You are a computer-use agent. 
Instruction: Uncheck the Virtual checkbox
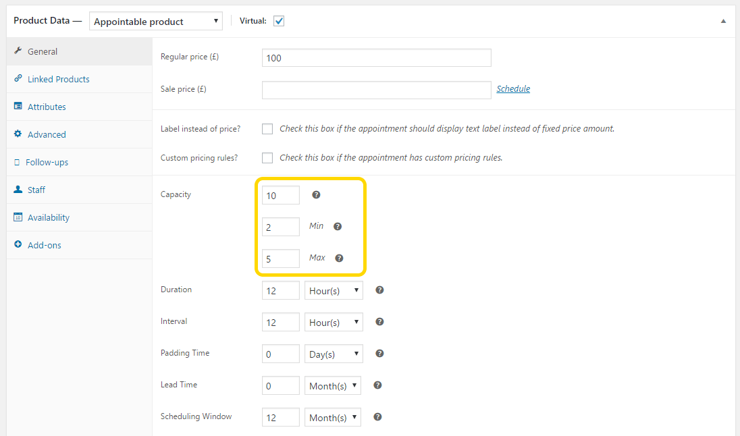pyautogui.click(x=279, y=21)
